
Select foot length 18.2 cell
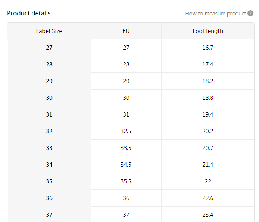pos(208,81)
